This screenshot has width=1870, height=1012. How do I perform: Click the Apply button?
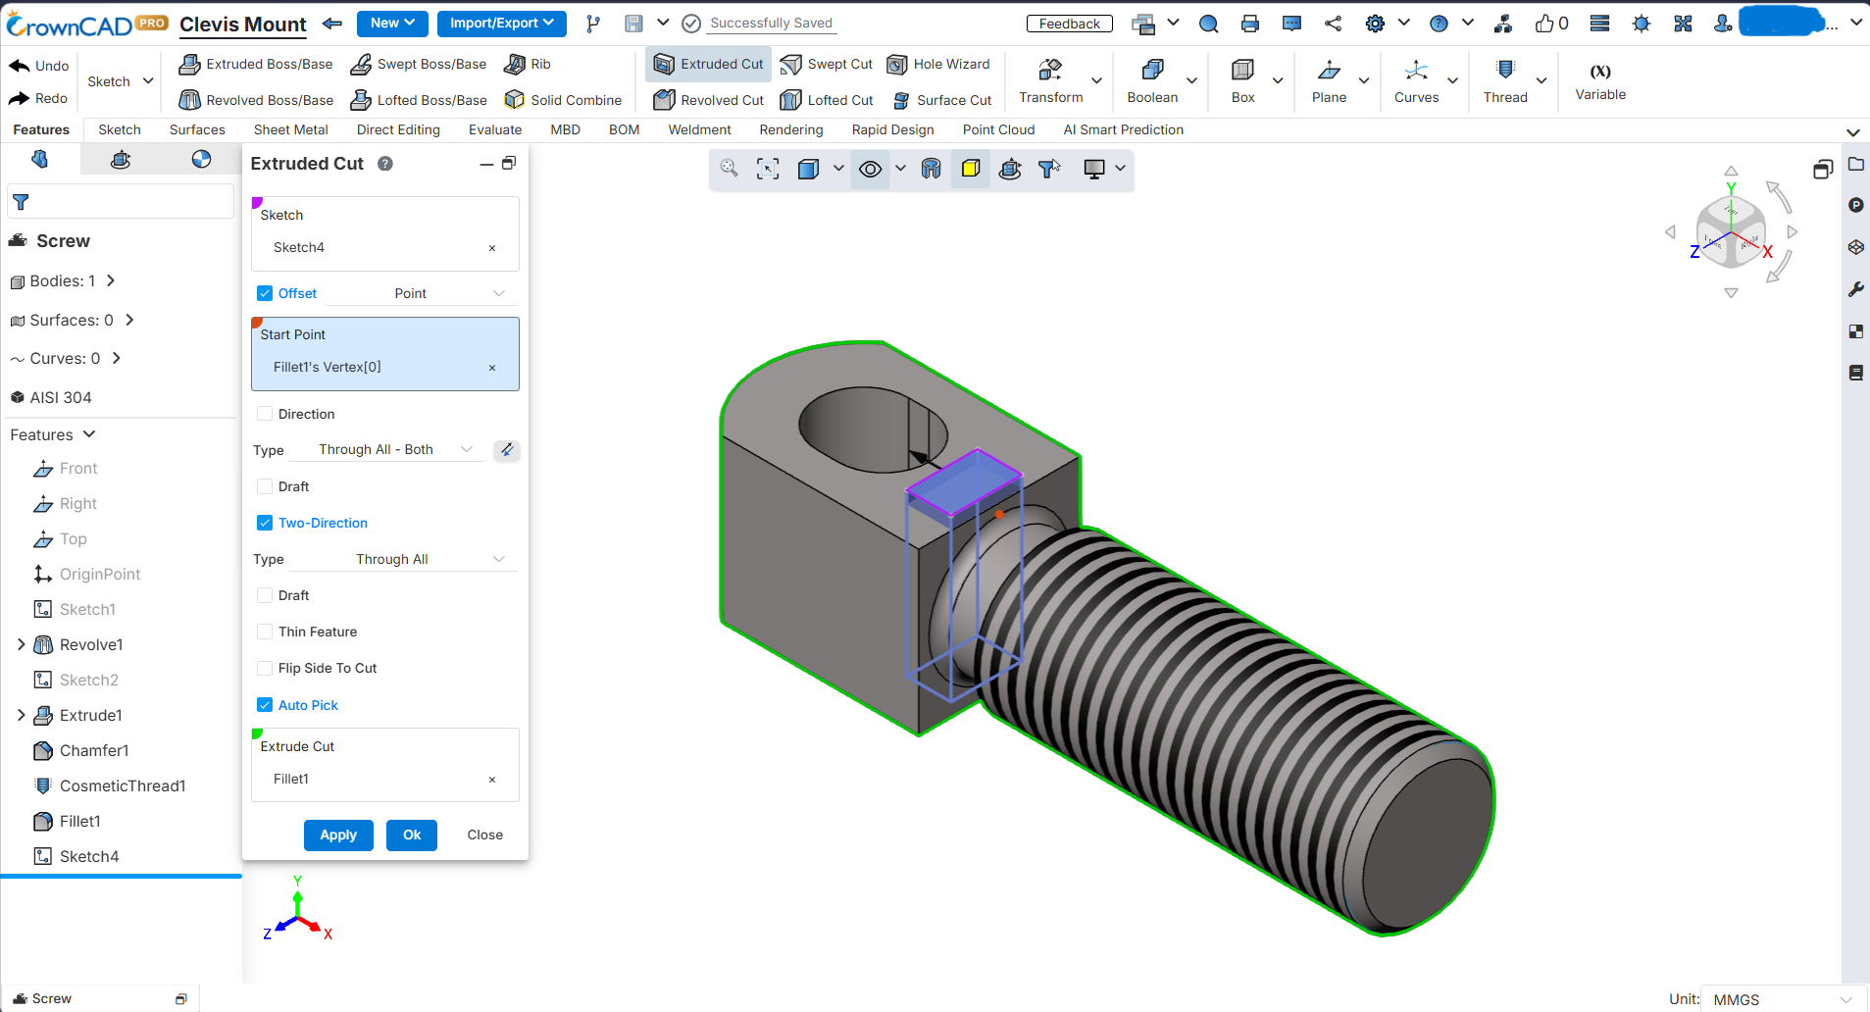pos(338,835)
